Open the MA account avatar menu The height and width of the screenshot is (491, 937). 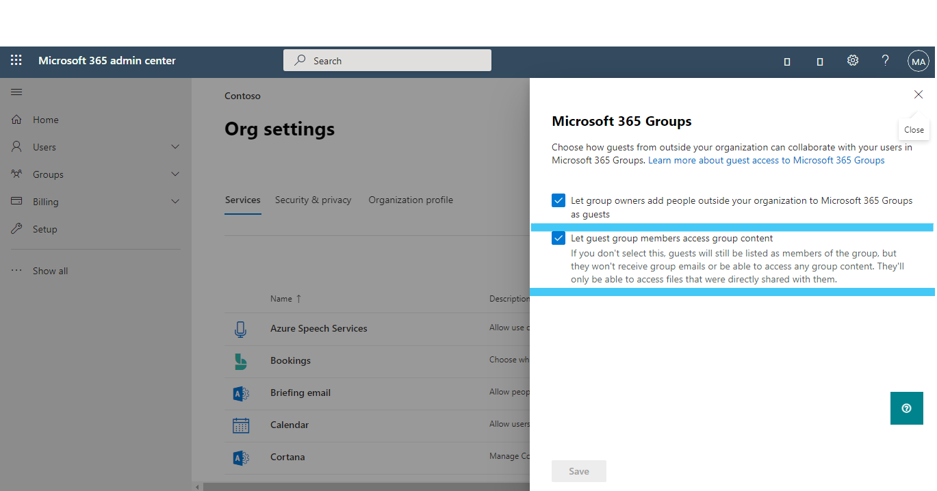[918, 60]
